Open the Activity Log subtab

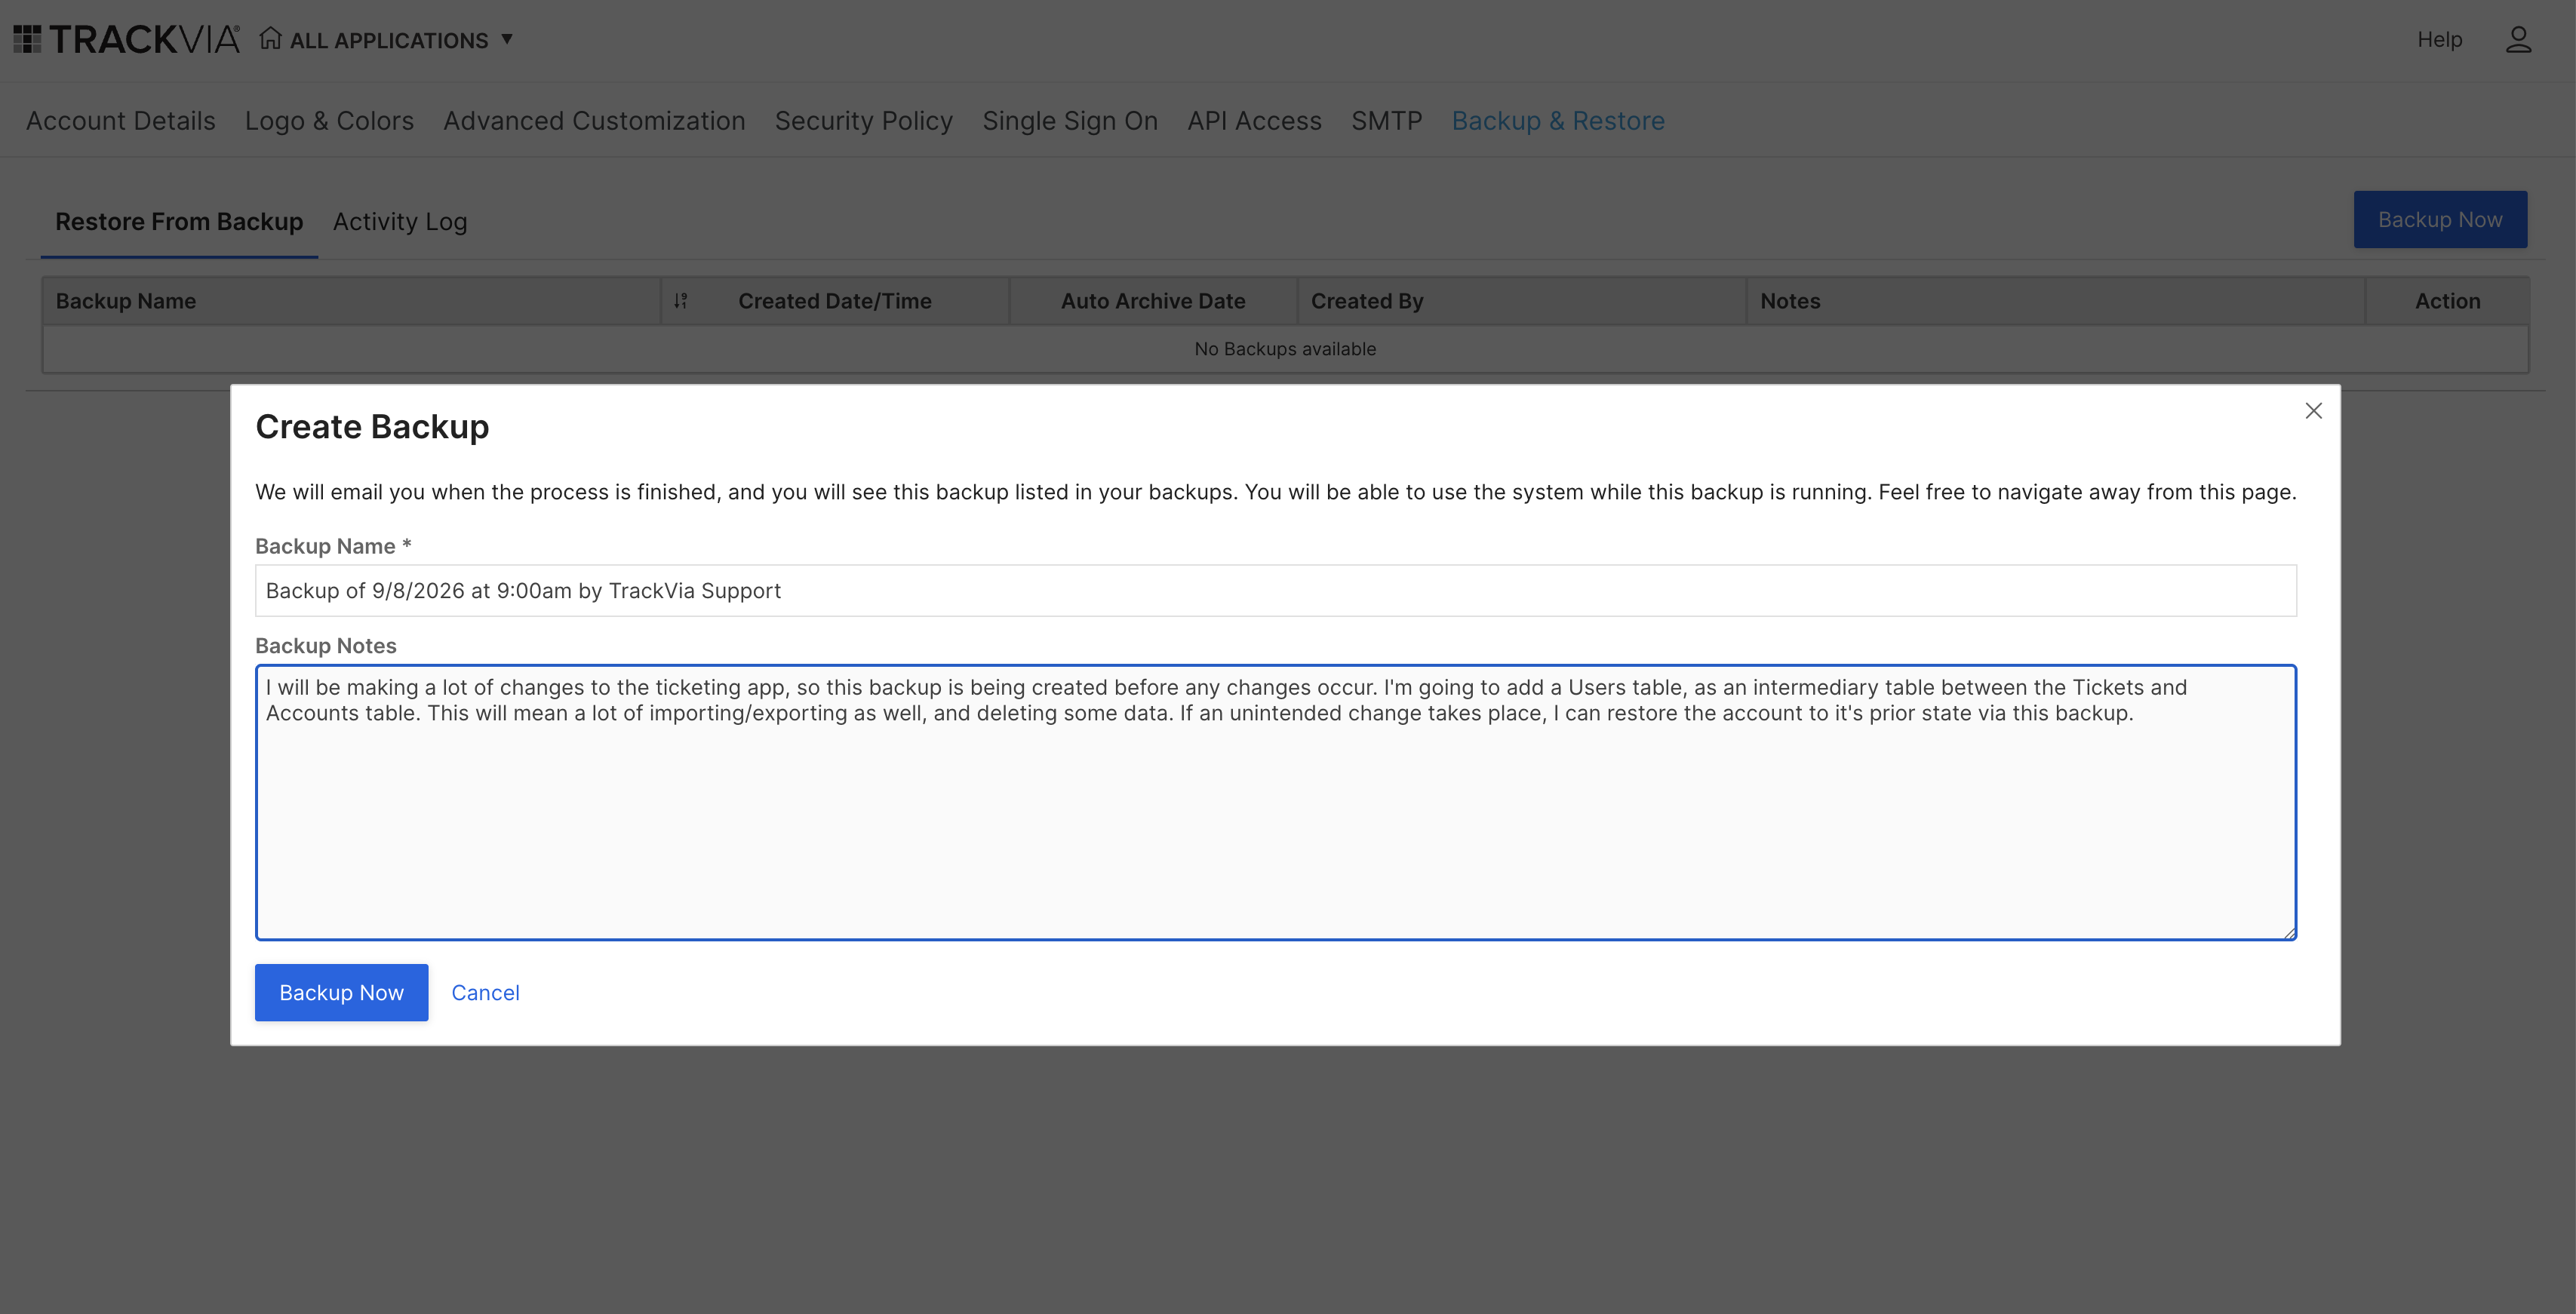click(400, 221)
